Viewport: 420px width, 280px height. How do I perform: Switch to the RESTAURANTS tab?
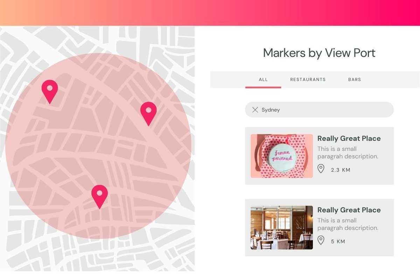308,79
